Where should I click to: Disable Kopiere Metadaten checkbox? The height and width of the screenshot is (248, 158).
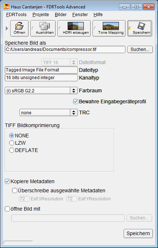[7, 181]
